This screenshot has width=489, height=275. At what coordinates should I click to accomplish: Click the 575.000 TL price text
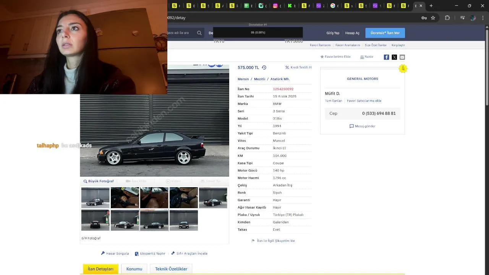click(248, 68)
